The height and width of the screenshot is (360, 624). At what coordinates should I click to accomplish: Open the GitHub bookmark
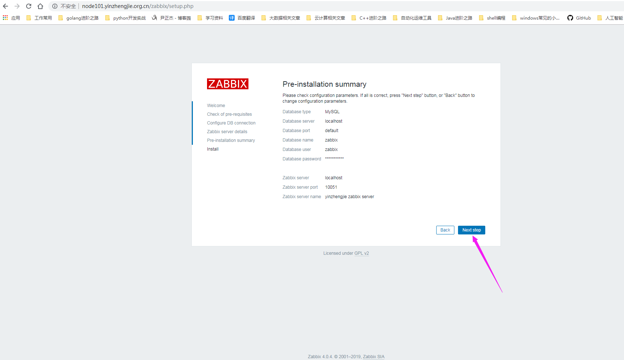pos(579,18)
